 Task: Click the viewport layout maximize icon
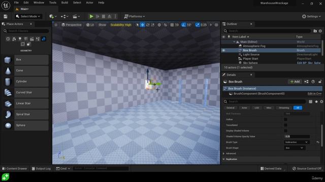pyautogui.click(x=216, y=25)
